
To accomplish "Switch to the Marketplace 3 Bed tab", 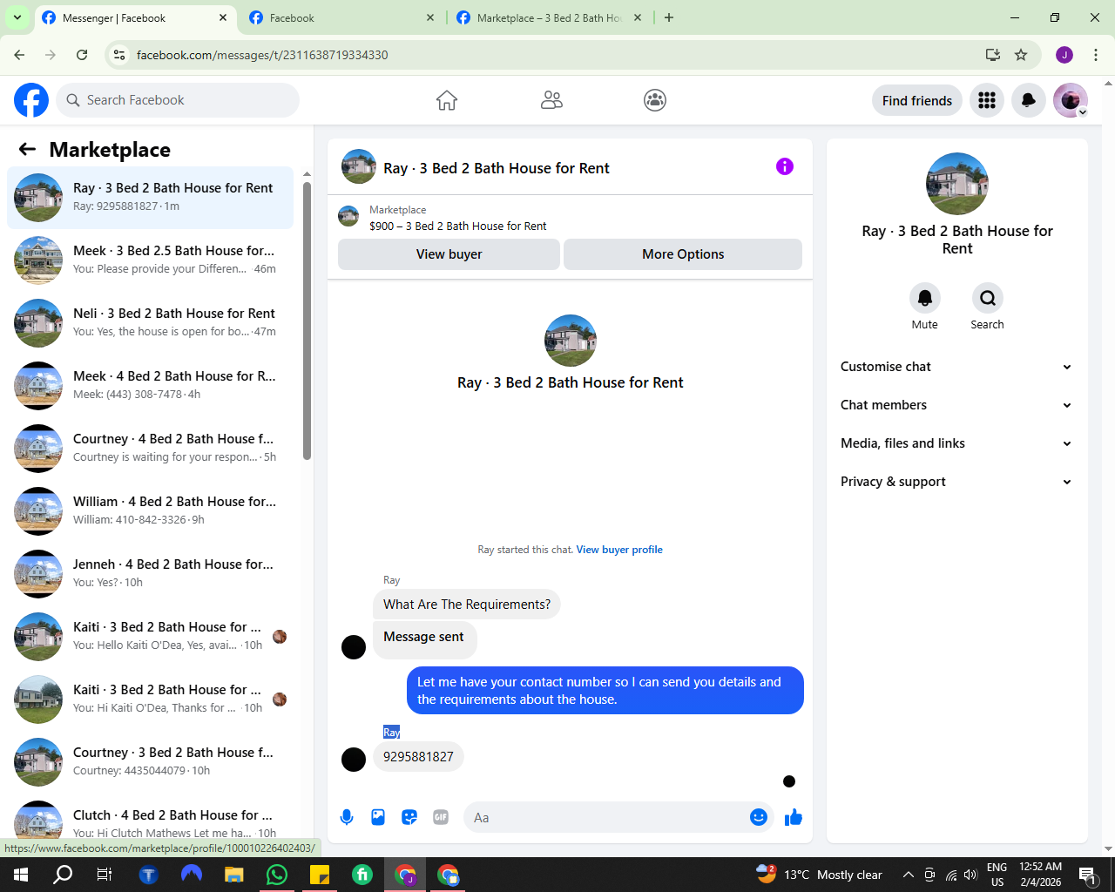I will (x=549, y=17).
